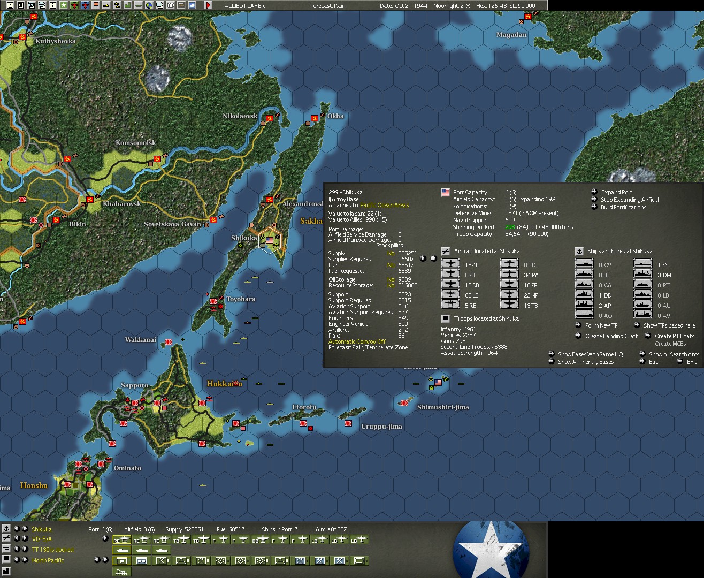
Task: Select the flag ground-units row icon at bottom-left
Action: pyautogui.click(x=6, y=559)
